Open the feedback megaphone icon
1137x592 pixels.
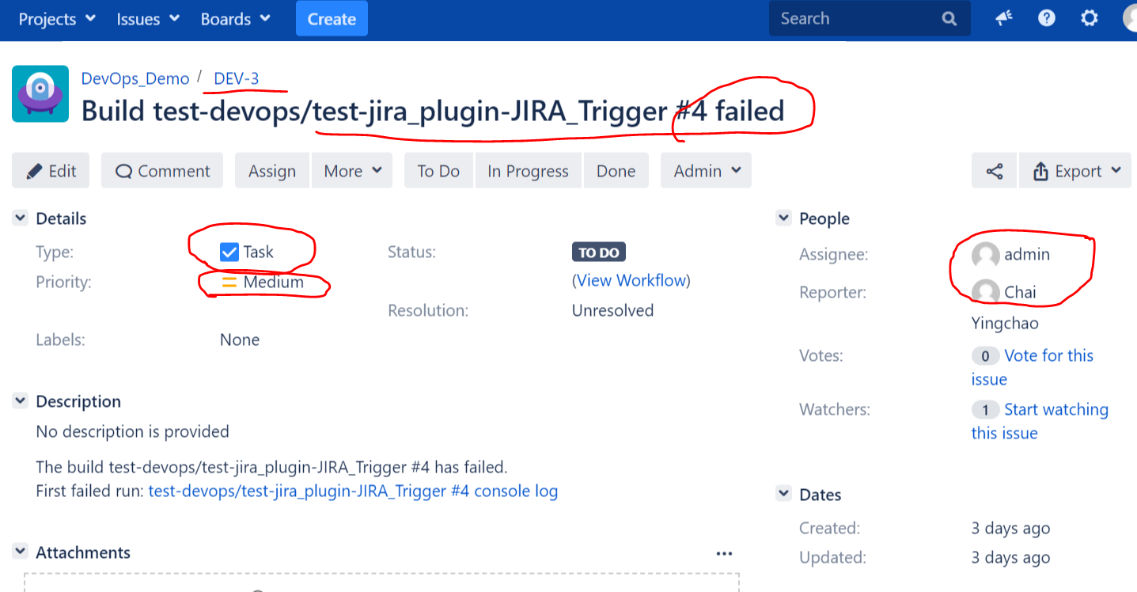click(x=1003, y=17)
